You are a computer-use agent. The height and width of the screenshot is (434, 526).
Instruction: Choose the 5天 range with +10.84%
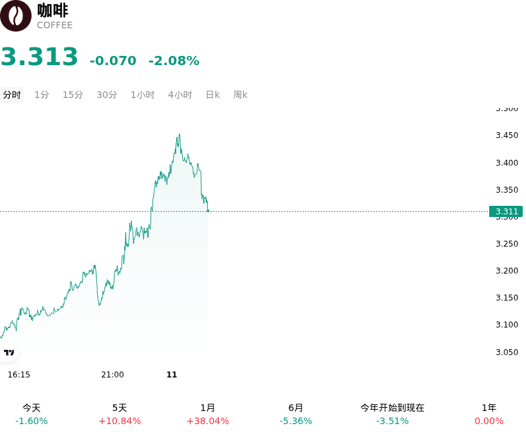120,414
